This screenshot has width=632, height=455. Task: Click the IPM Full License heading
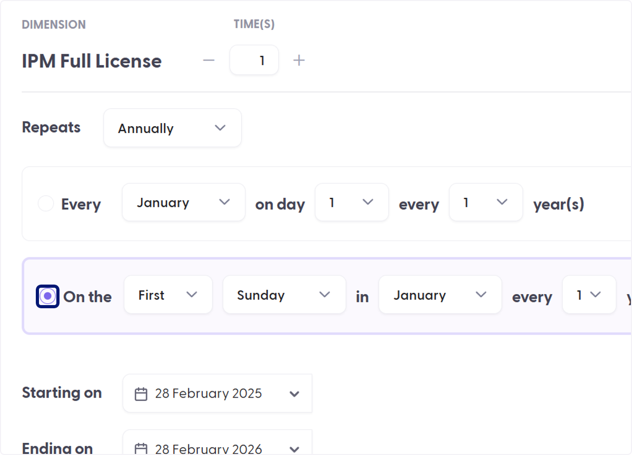[92, 61]
